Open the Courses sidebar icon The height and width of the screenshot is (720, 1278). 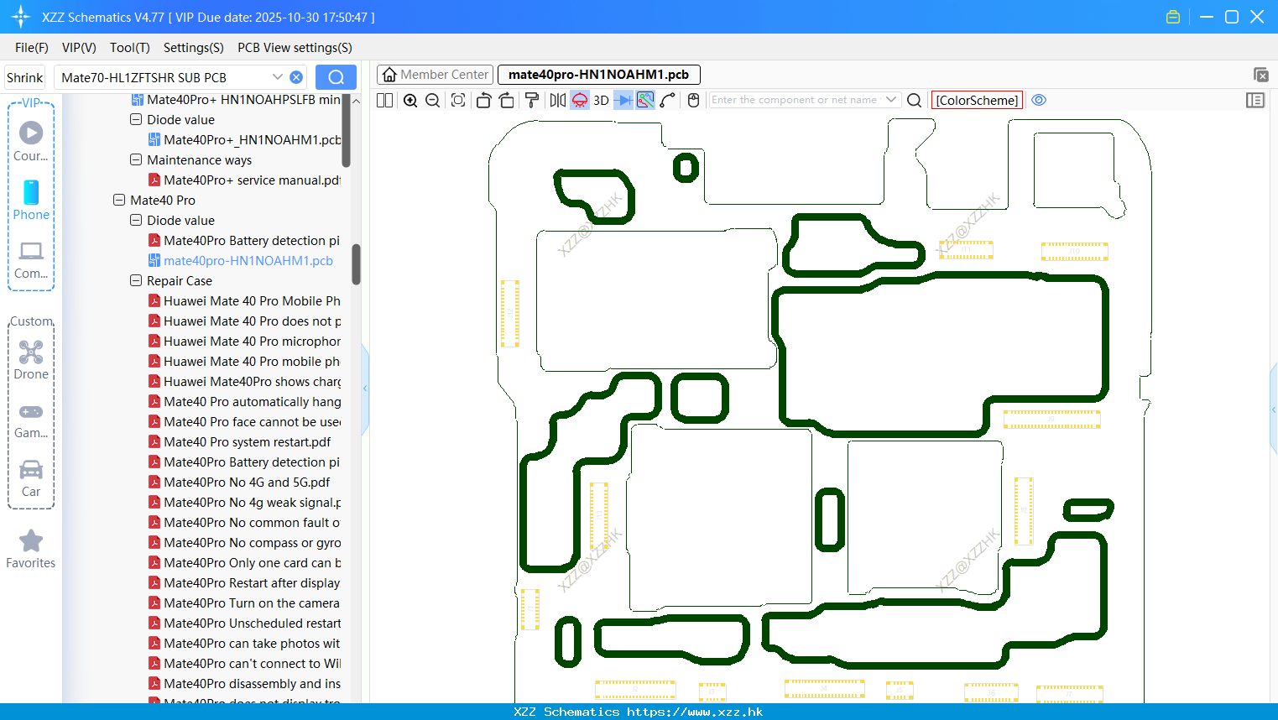click(x=31, y=141)
